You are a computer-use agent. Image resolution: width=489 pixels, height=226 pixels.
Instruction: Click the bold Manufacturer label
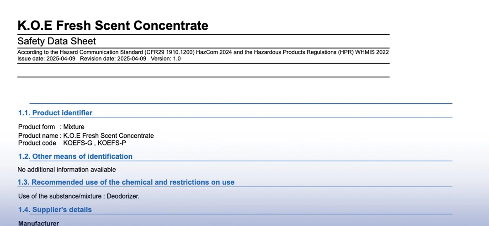38,223
